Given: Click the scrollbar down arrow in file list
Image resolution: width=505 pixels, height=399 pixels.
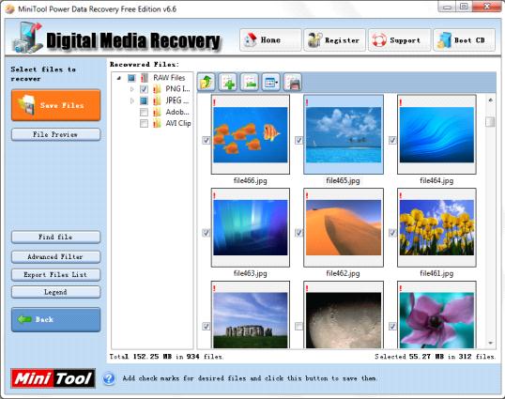Looking at the screenshot, I should pyautogui.click(x=490, y=344).
